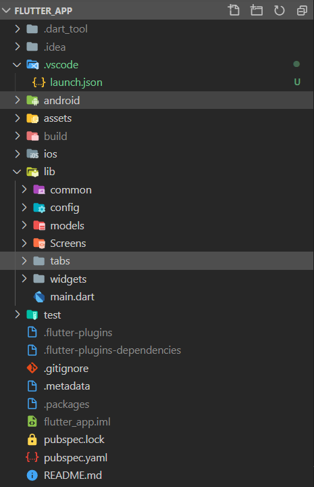Collapse the .vscode folder chevron

click(x=17, y=65)
